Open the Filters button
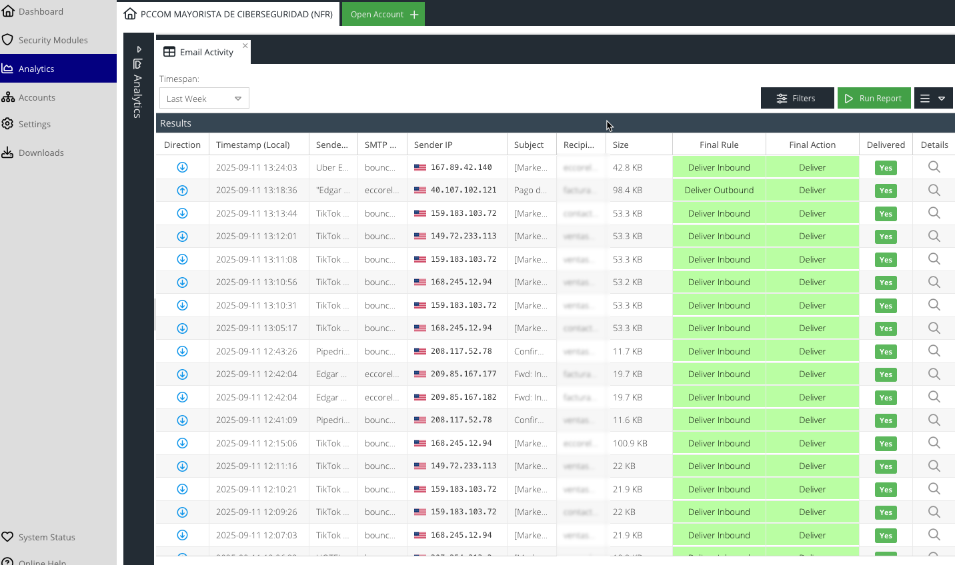Viewport: 955px width, 565px height. [797, 99]
